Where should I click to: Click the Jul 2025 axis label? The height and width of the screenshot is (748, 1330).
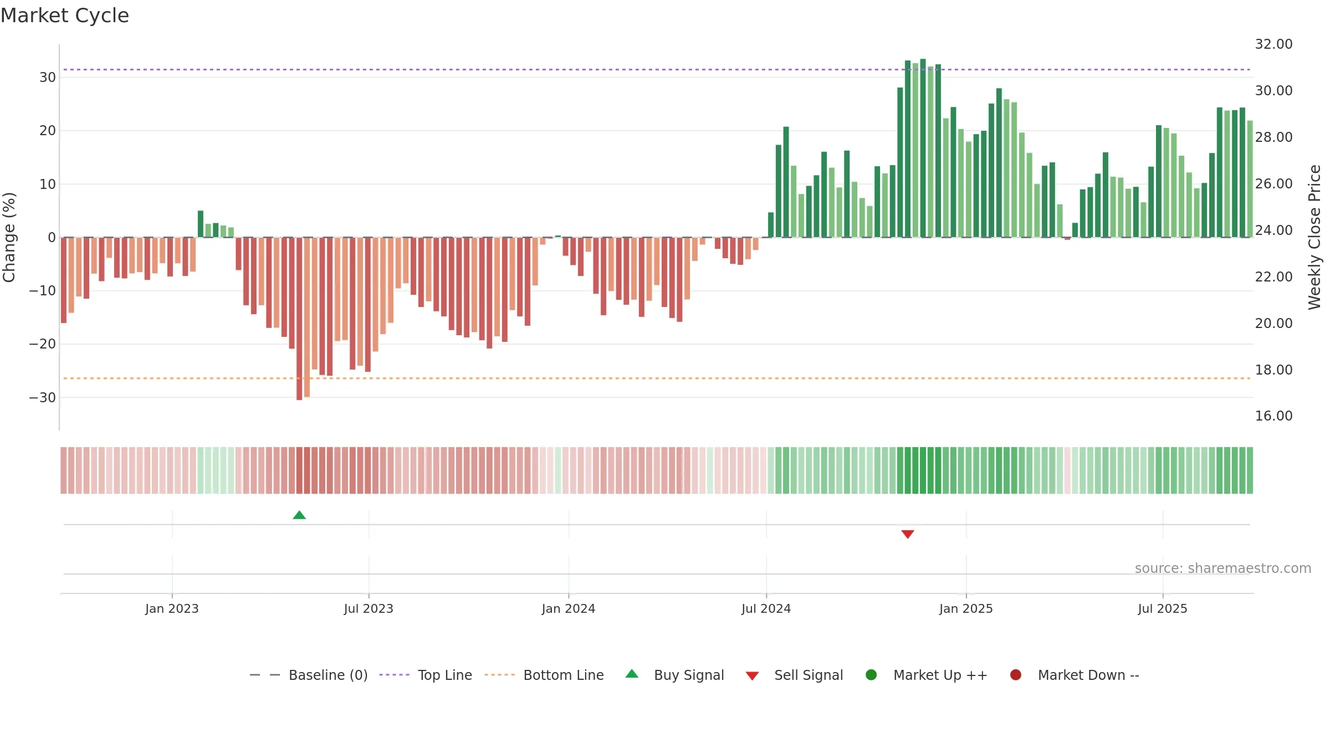(1163, 608)
